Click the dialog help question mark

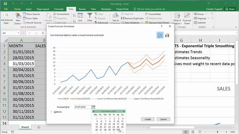(162, 26)
